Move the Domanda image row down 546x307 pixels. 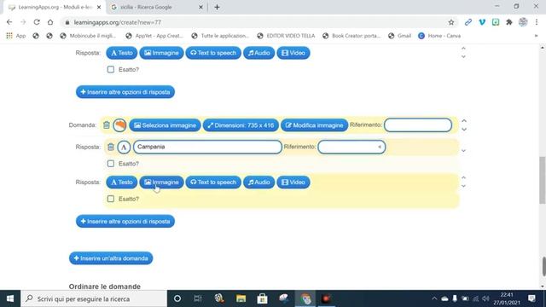464,130
